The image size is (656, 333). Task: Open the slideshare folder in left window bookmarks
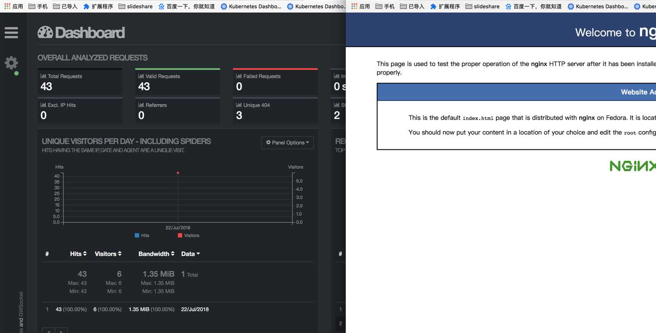(135, 6)
